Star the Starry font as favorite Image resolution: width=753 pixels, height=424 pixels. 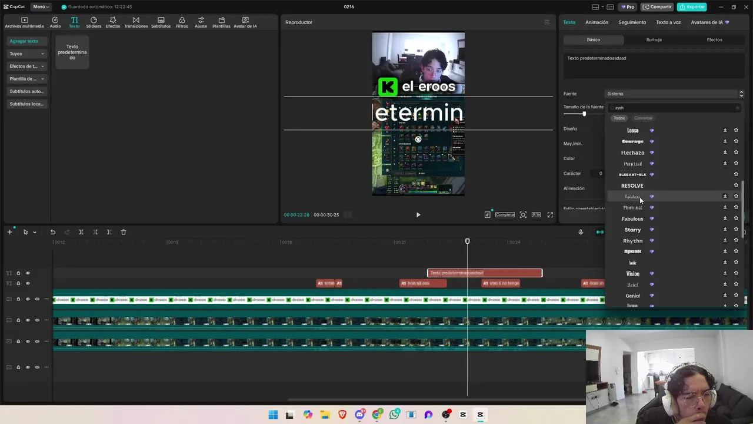pos(736,229)
